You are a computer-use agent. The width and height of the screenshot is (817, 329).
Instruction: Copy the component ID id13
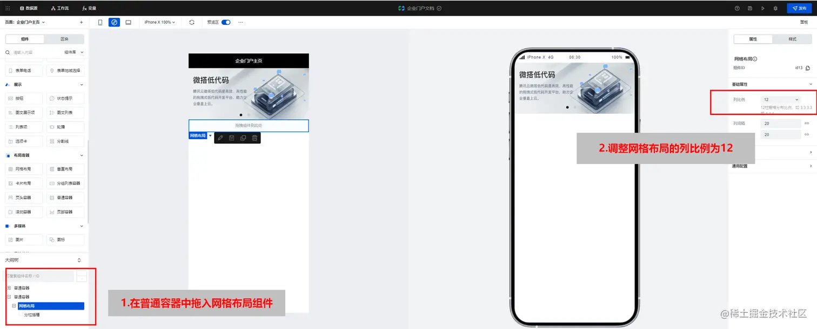point(808,68)
